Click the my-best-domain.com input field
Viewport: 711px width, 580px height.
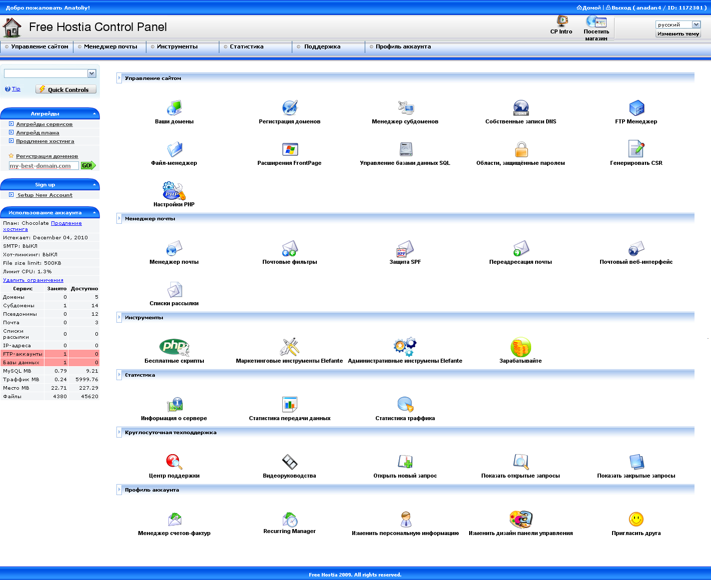pyautogui.click(x=43, y=166)
